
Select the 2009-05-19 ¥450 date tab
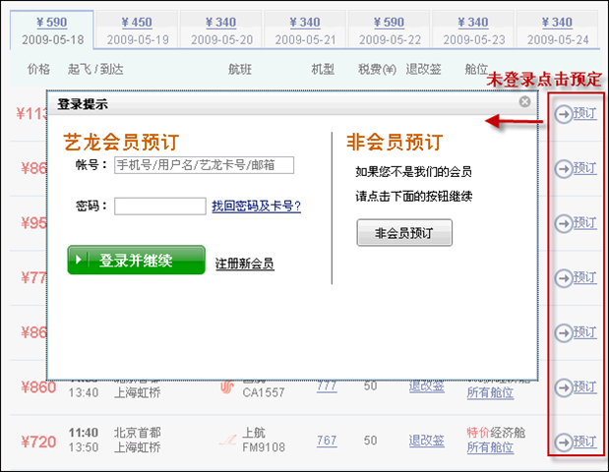[138, 30]
